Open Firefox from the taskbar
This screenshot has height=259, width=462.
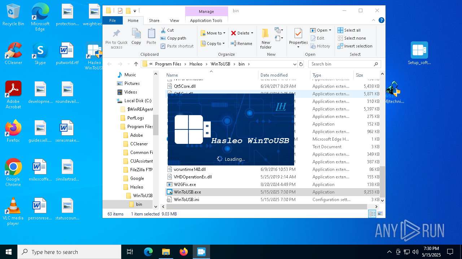pyautogui.click(x=183, y=252)
